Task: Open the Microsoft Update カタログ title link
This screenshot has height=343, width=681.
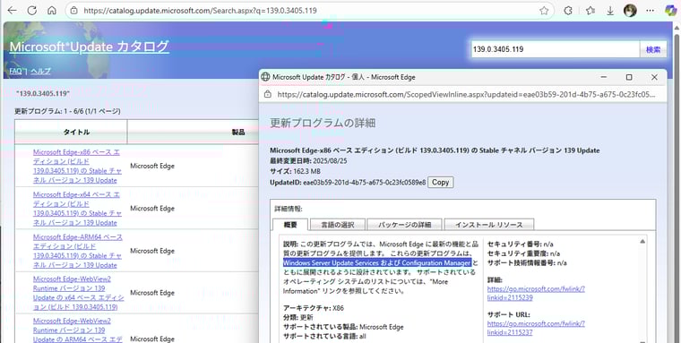Action: coord(89,47)
